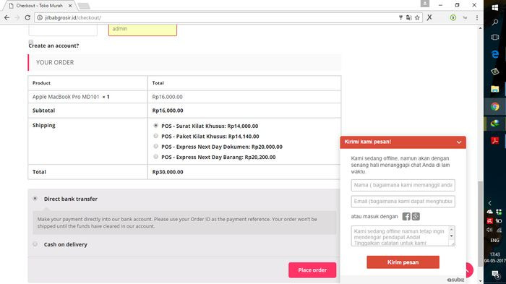Click the red Avira antivirus tray icon
This screenshot has height=284, width=506.
[489, 220]
